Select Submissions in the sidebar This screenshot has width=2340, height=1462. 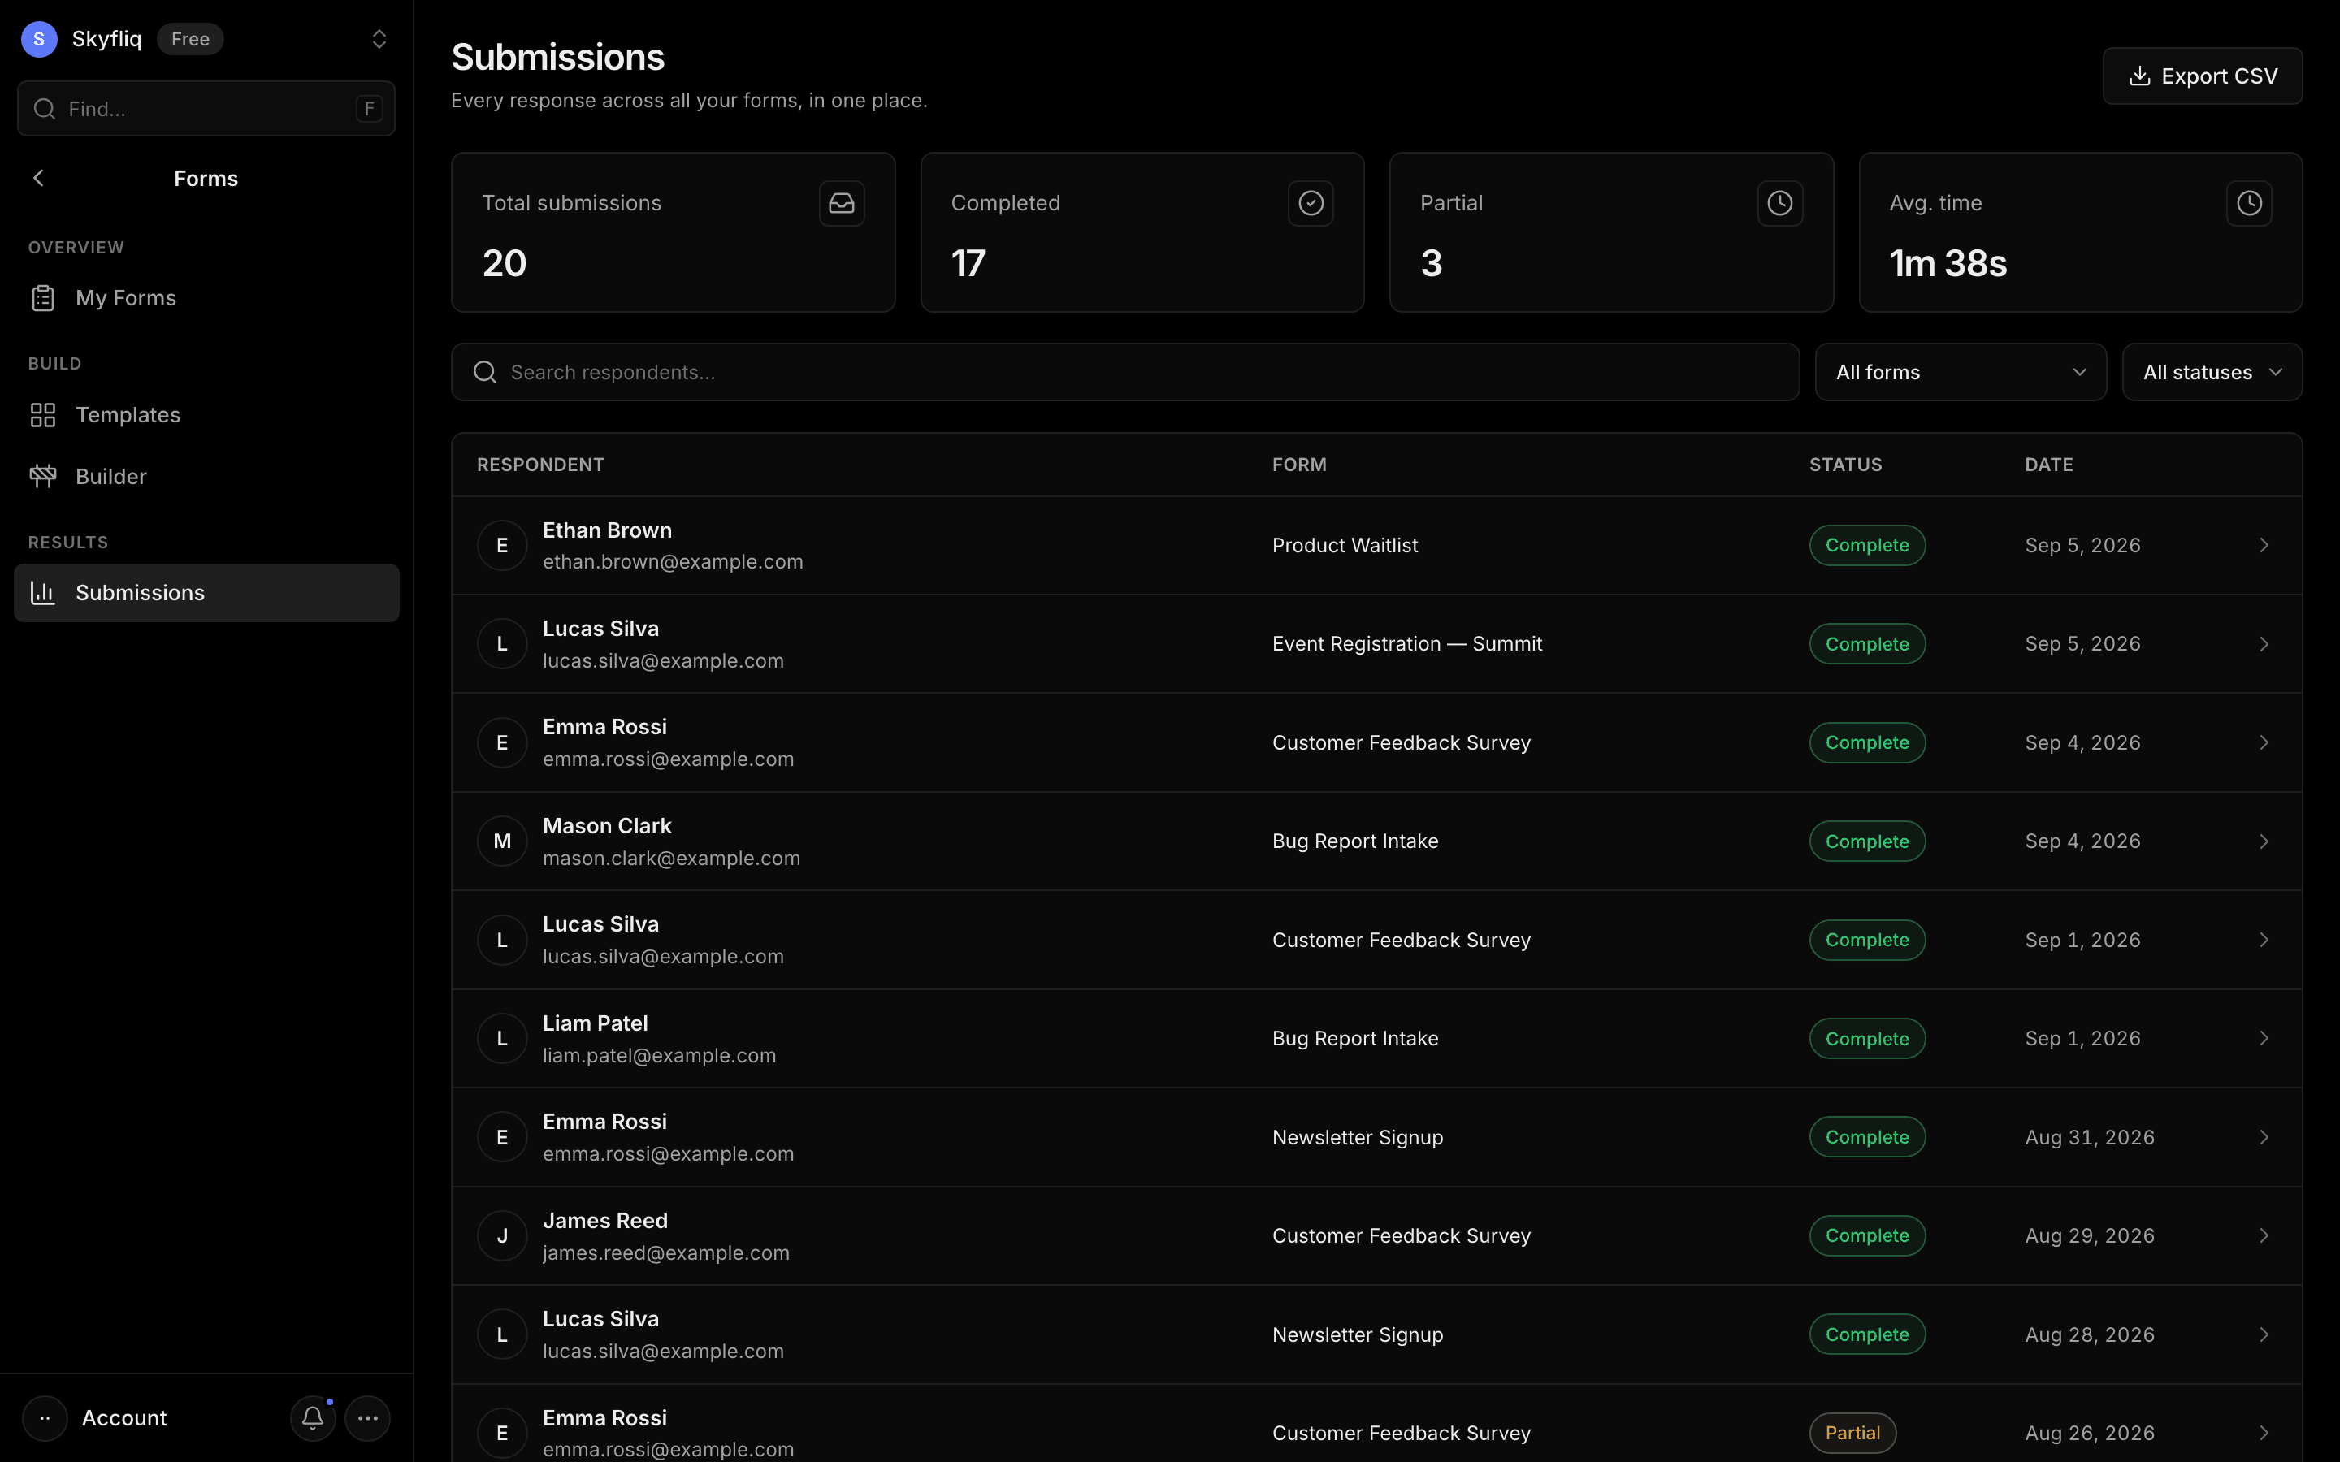click(206, 593)
